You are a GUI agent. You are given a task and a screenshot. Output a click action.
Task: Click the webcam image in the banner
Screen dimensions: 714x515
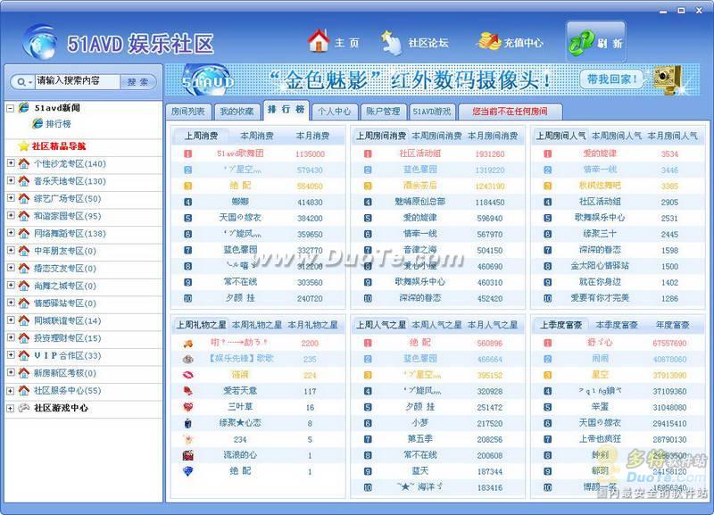coord(668,79)
